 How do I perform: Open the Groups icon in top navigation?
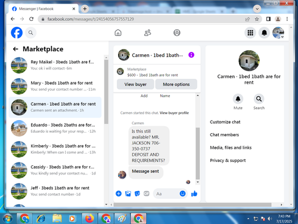pos(177,33)
